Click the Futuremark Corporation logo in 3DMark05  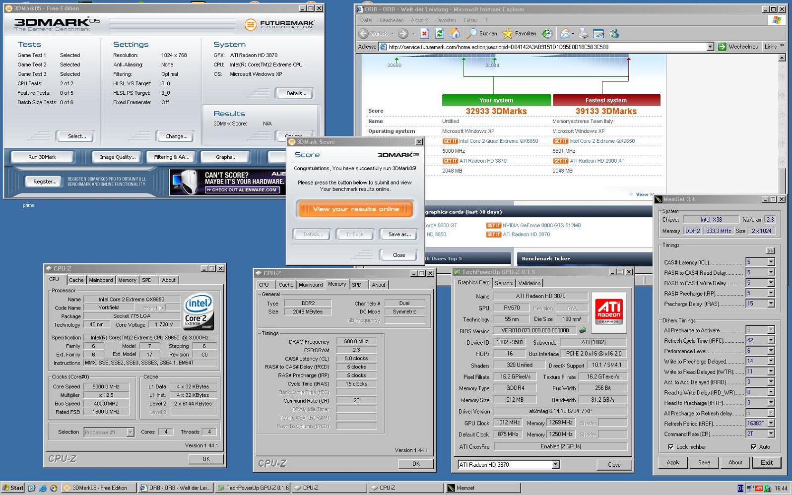(279, 24)
